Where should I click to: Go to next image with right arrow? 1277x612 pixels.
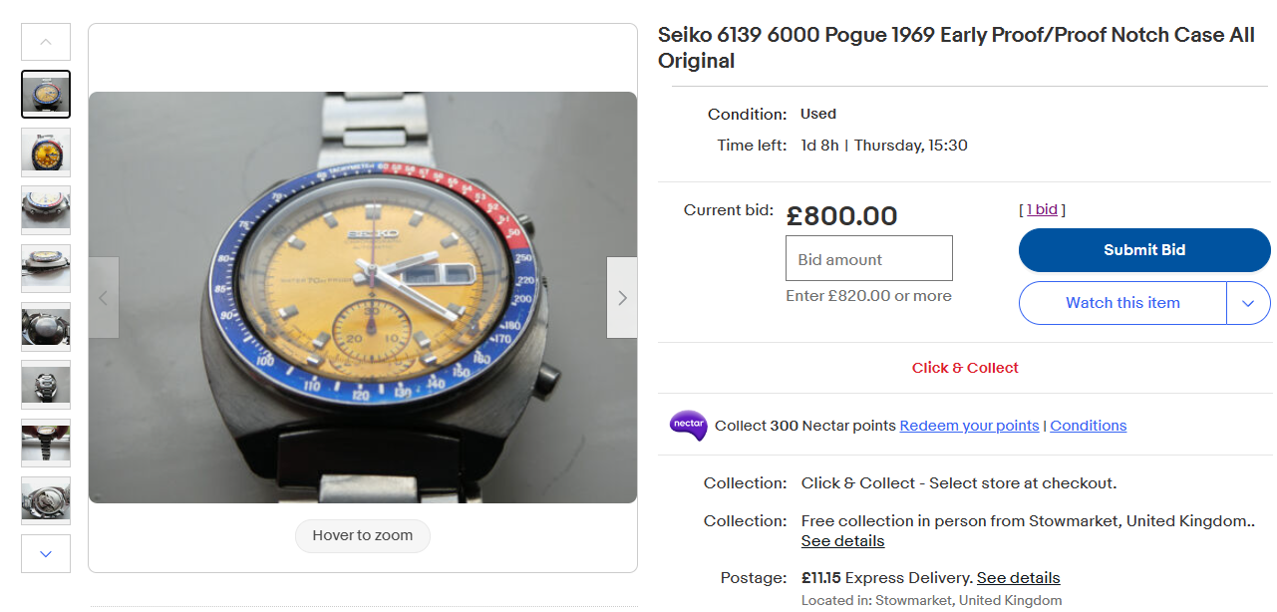(622, 298)
